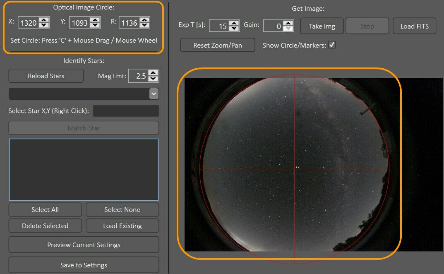This screenshot has height=274, width=444.
Task: Increase the Mag Lmt value
Action: pos(153,73)
